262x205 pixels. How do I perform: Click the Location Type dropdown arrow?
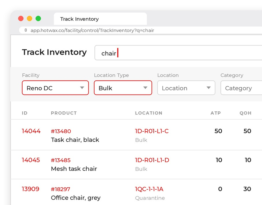click(145, 88)
